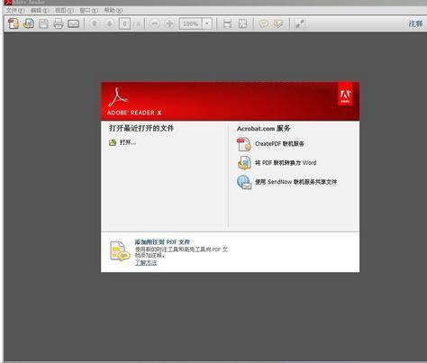Click the fit width scrolling icon
Image resolution: width=427 pixels, height=363 pixels.
pos(227,23)
